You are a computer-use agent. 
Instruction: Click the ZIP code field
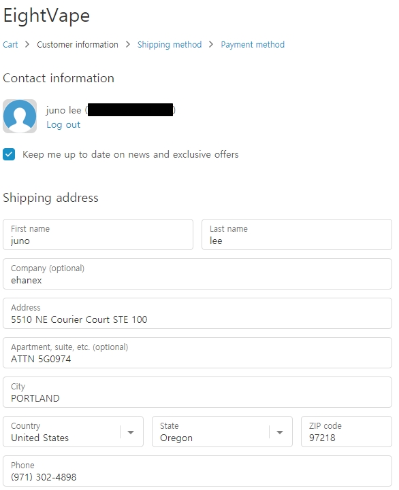347,432
